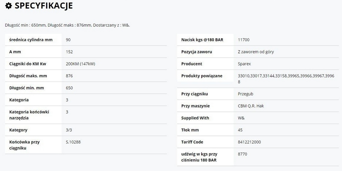Click the 200KM (147kW) tractor value

[80, 64]
